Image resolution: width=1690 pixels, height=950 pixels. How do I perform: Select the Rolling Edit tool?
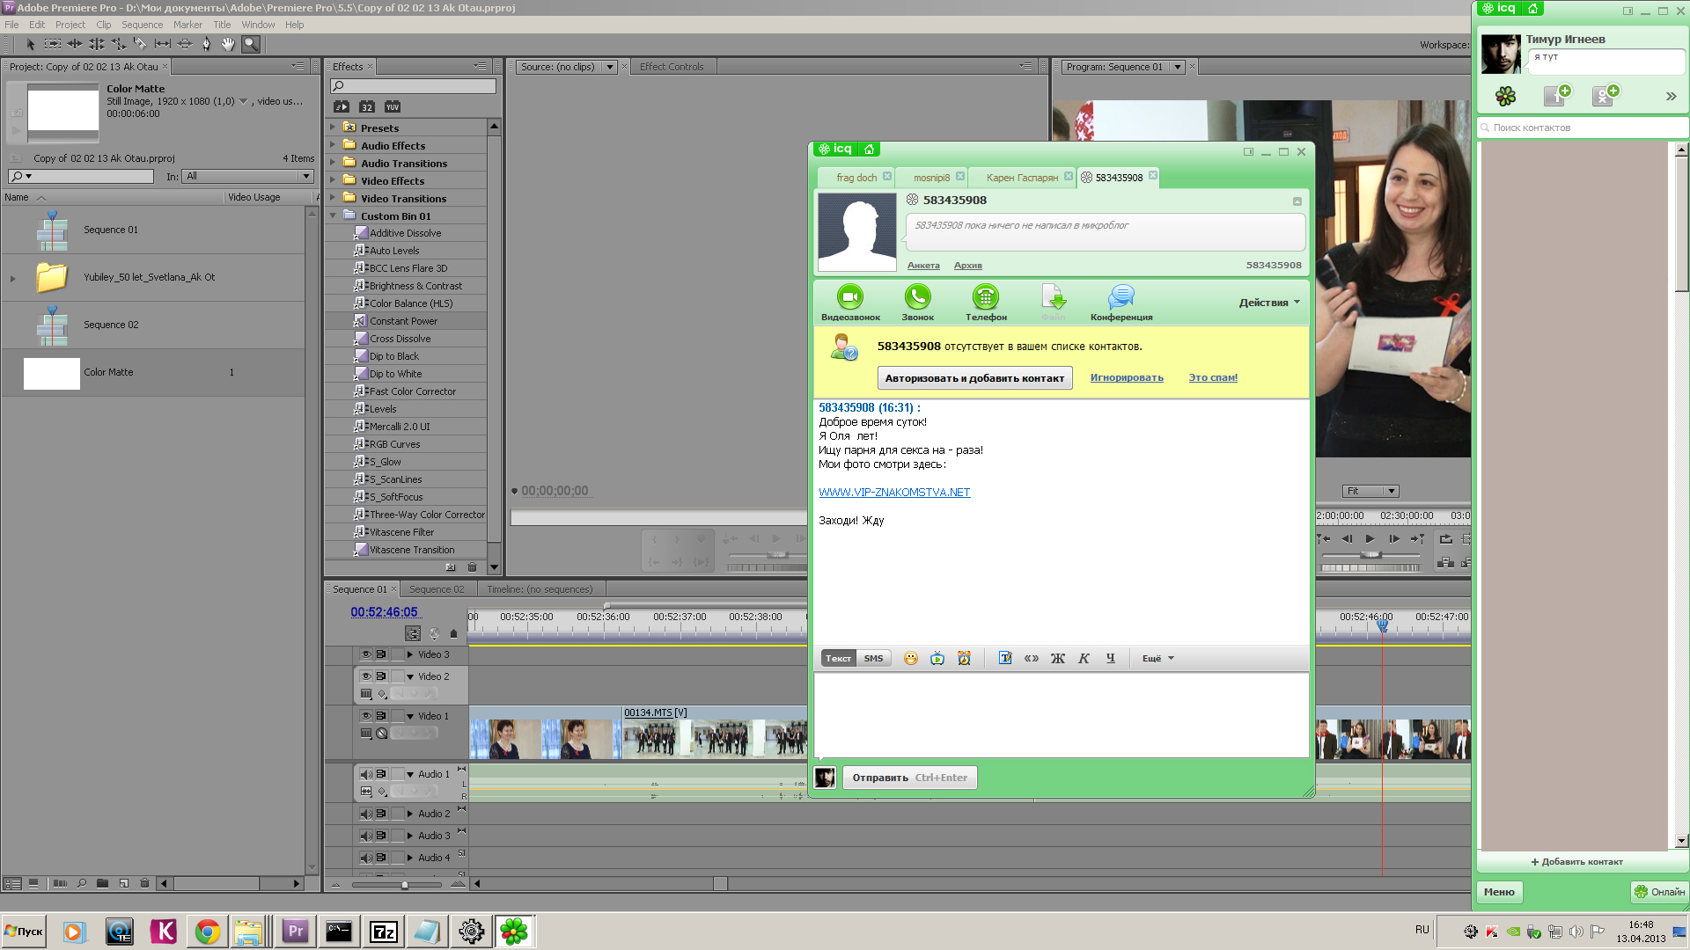click(x=97, y=44)
